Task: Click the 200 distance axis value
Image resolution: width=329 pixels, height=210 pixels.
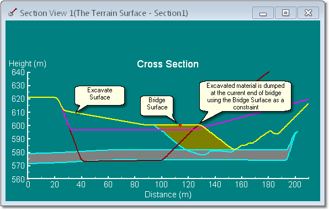Action: [x=295, y=185]
